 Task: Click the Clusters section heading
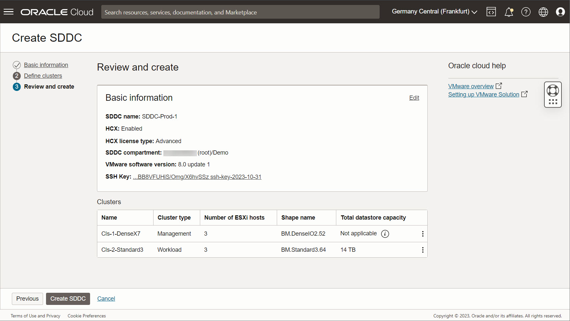(x=109, y=202)
